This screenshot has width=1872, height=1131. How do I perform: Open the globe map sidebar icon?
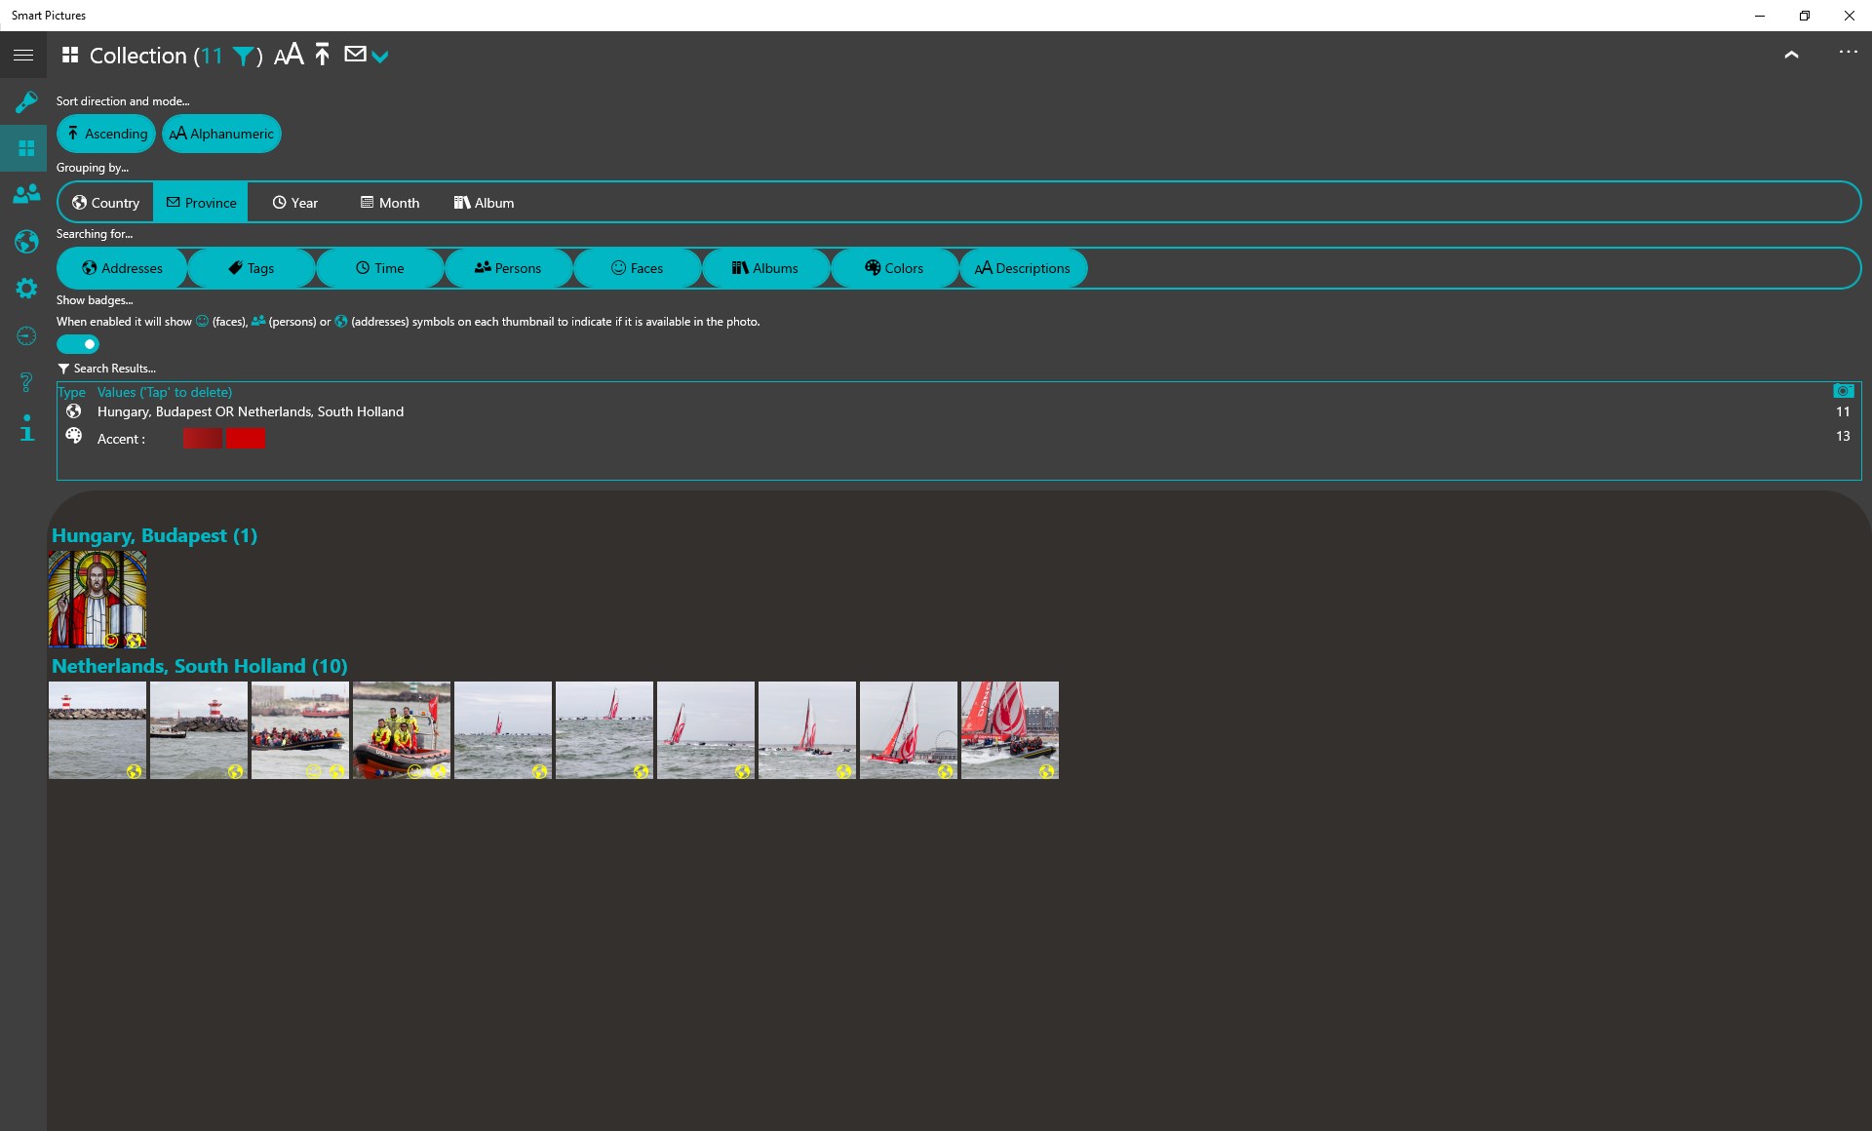point(26,241)
